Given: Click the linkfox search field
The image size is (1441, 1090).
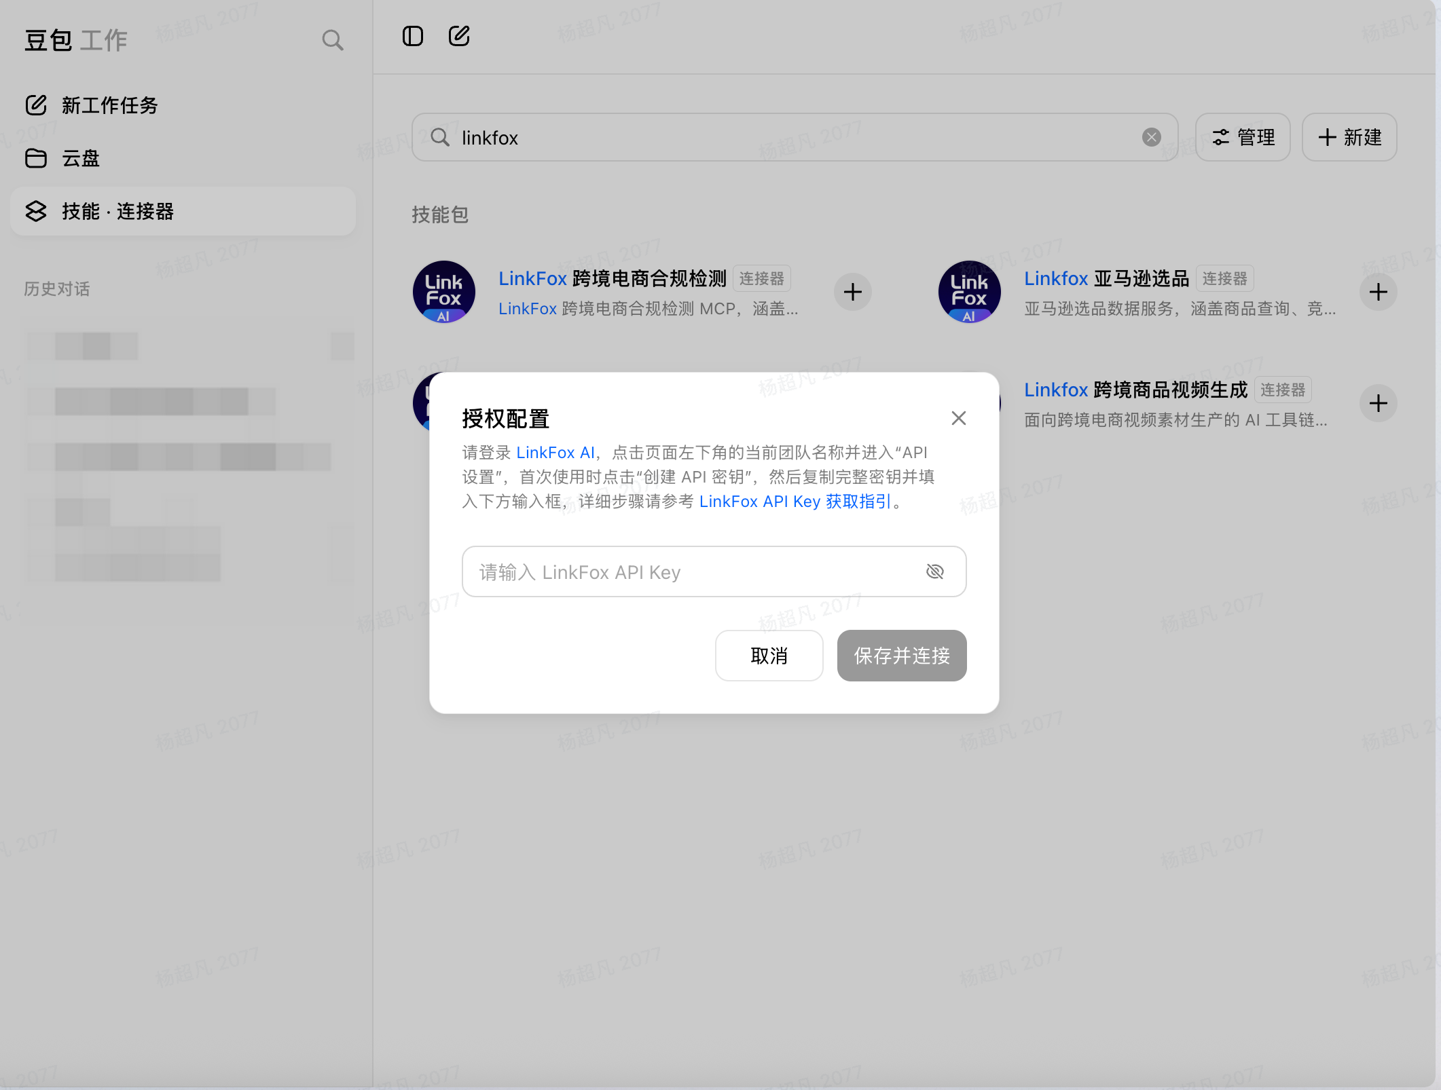Looking at the screenshot, I should [x=795, y=137].
